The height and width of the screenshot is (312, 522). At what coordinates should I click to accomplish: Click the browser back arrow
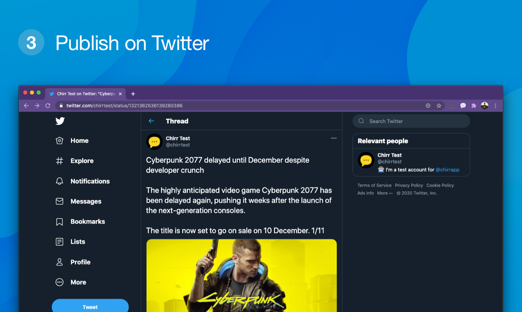pyautogui.click(x=26, y=106)
